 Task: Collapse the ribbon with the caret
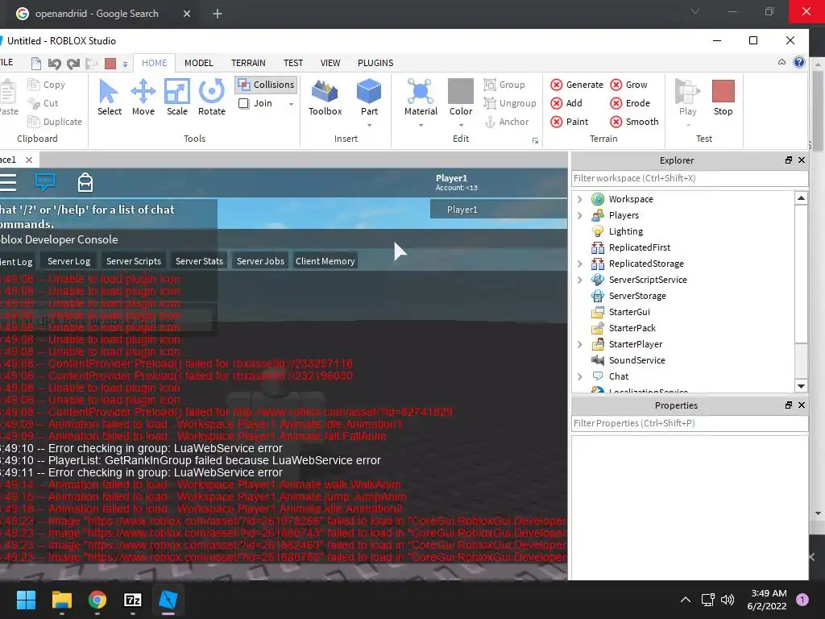pos(781,62)
